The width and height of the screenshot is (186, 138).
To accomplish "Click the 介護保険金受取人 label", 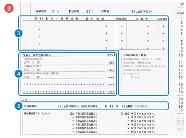I will 33,66.
